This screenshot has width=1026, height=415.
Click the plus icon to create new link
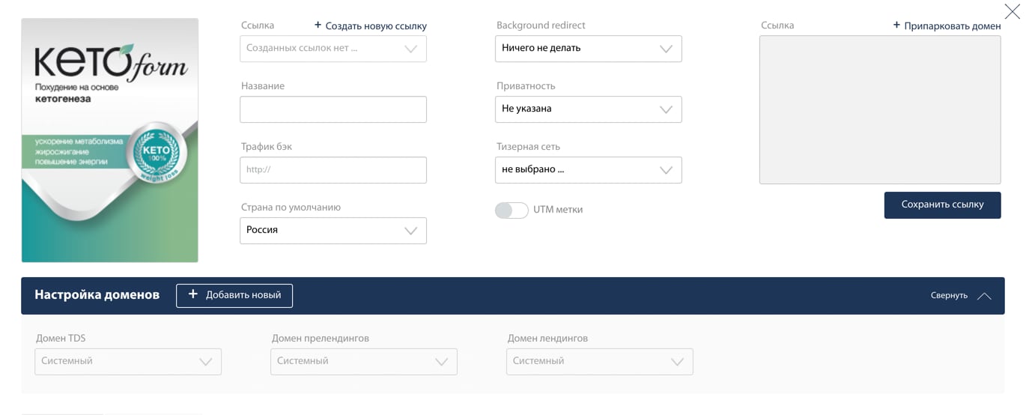coord(318,25)
